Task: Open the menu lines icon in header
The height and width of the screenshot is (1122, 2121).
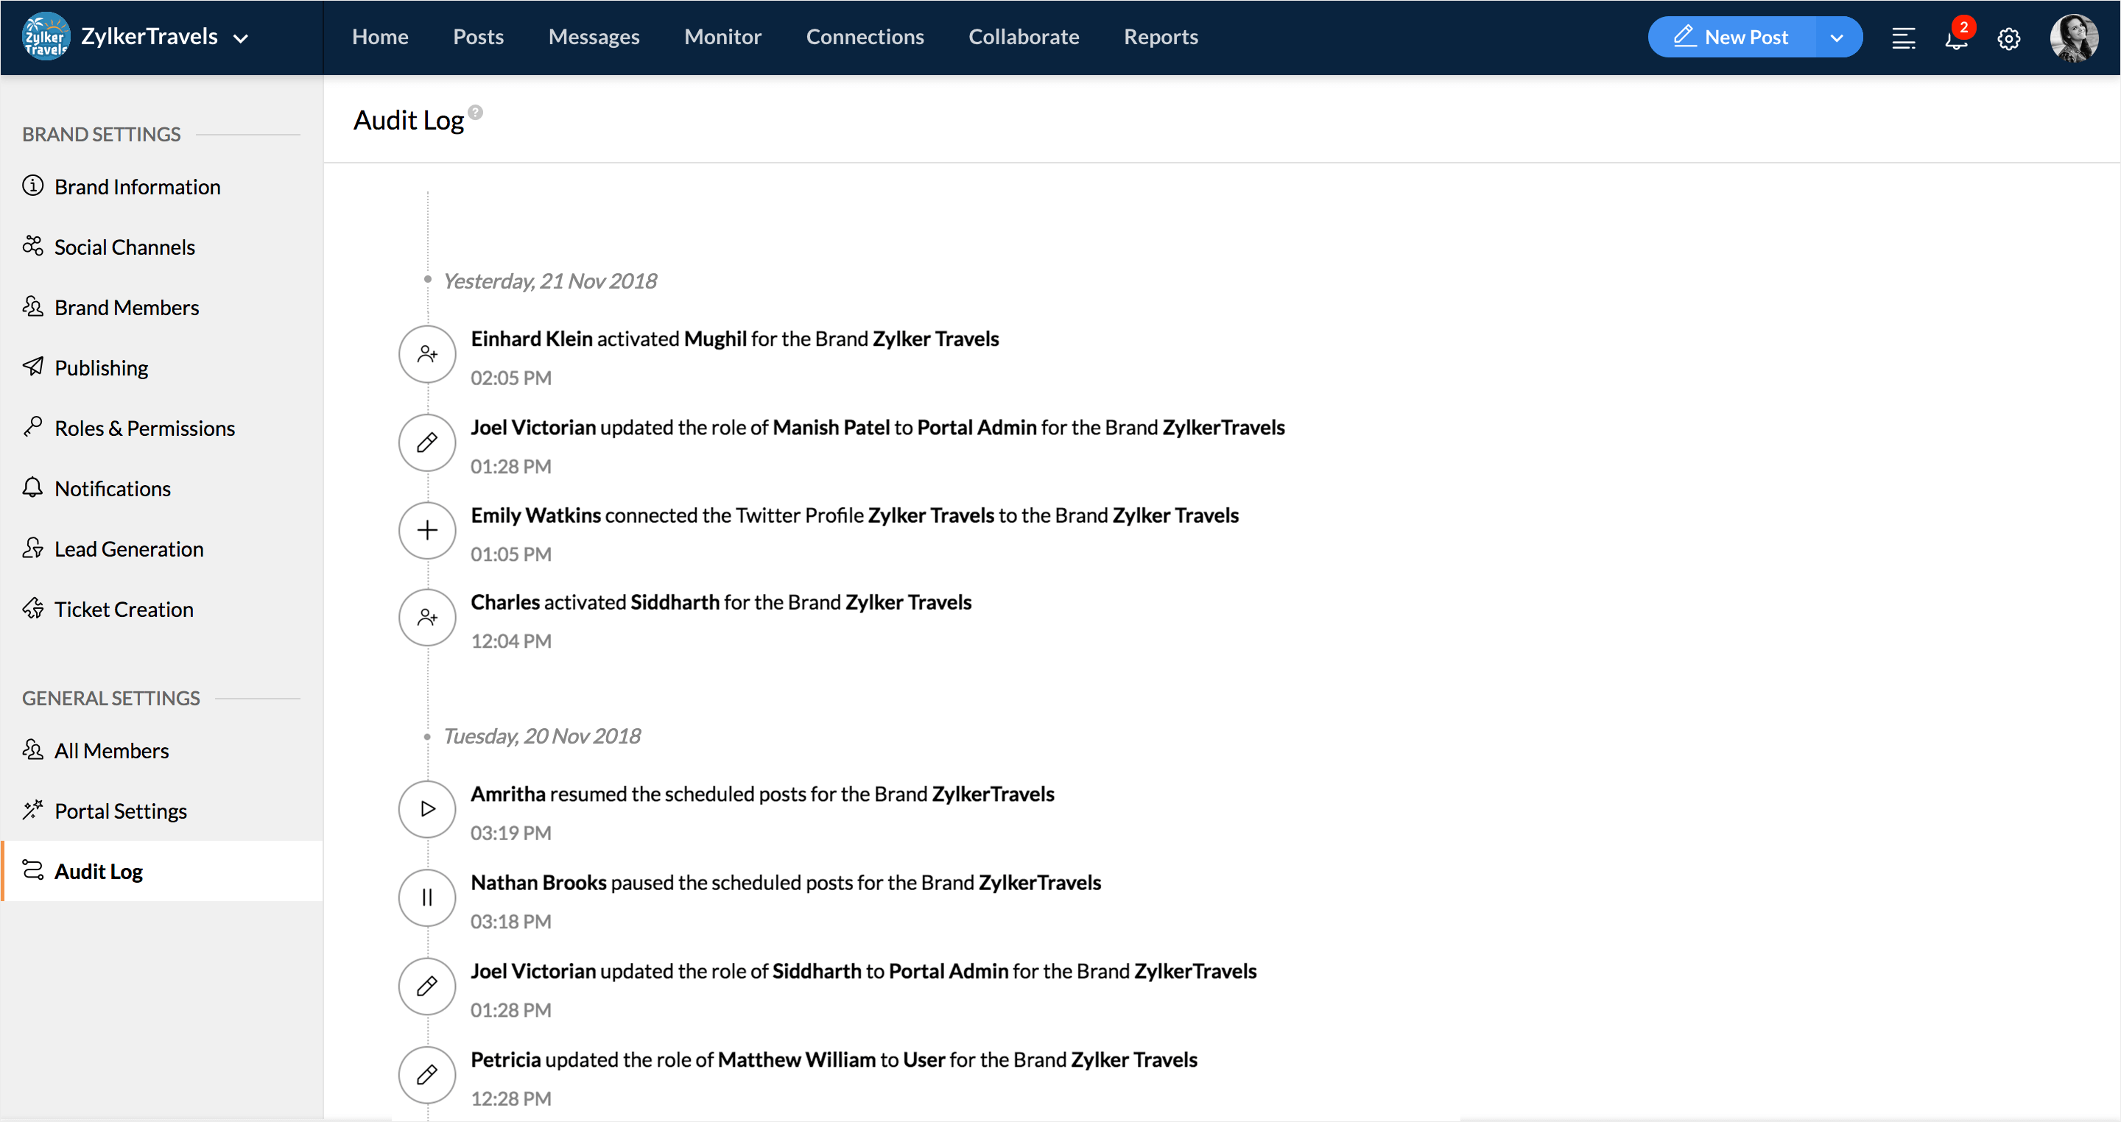Action: tap(1903, 38)
